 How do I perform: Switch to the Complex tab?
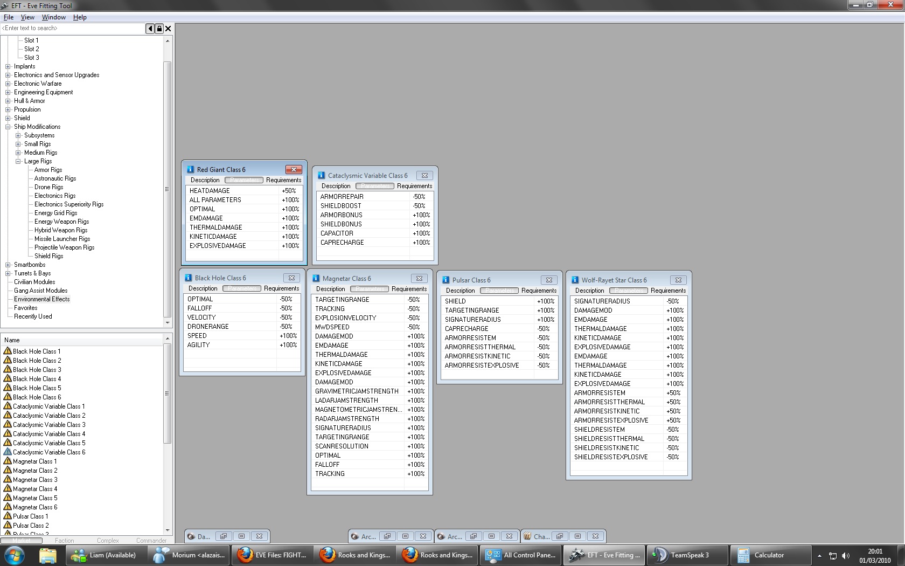point(108,540)
